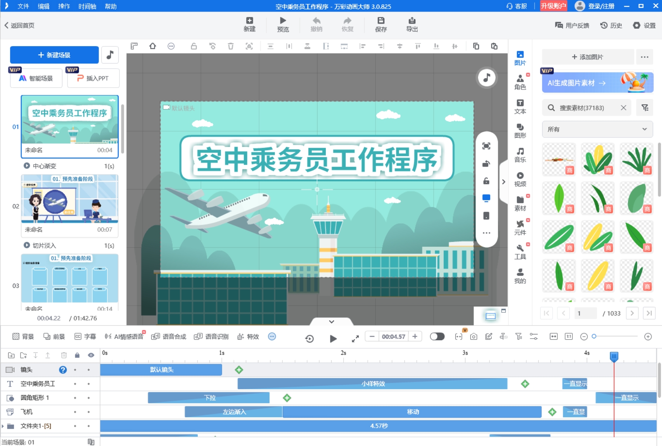The width and height of the screenshot is (662, 446).
Task: Open the 角色 (character) asset panel
Action: (520, 82)
